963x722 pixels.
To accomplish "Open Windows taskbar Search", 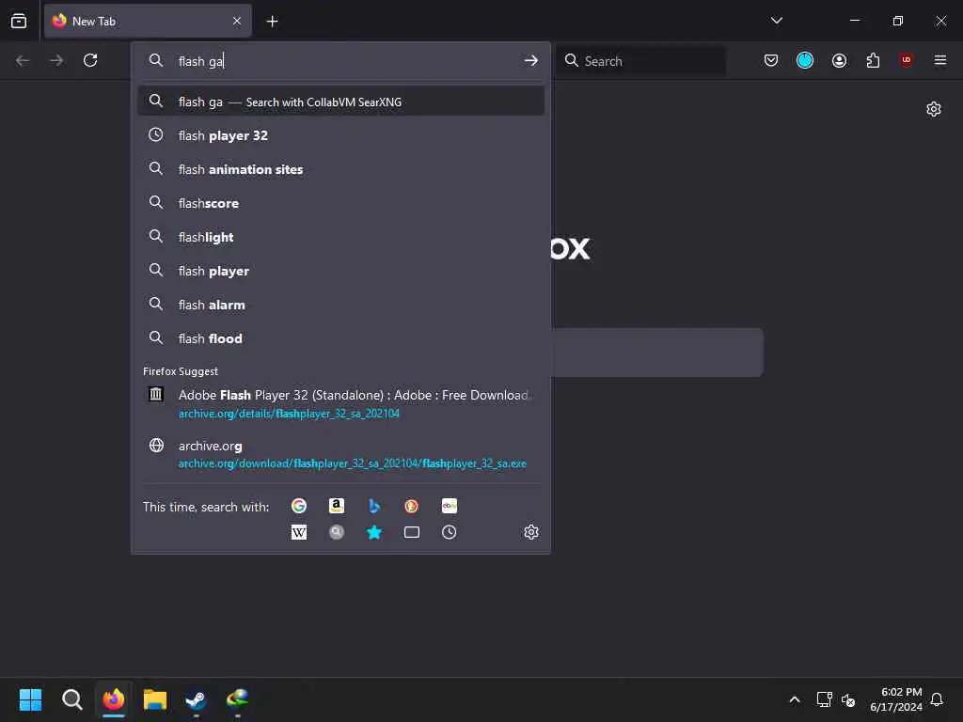I will [71, 699].
